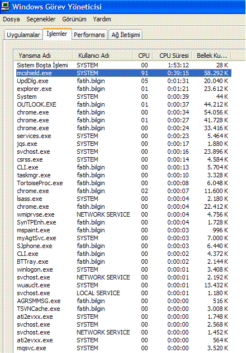This screenshot has height=353, width=246.
Task: Open the Yardım menu
Action: 102,19
